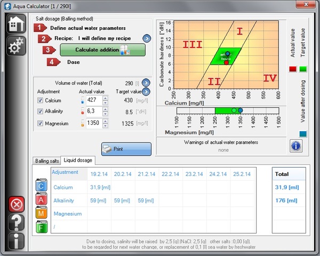Image resolution: width=320 pixels, height=256 pixels.
Task: Select the red Alkalinity canister icon
Action: point(41,199)
